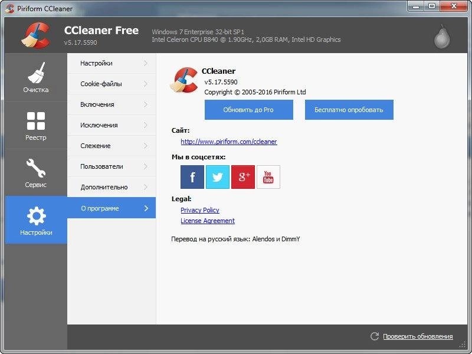Click the window resize grip corner
The image size is (472, 354).
pos(463,345)
